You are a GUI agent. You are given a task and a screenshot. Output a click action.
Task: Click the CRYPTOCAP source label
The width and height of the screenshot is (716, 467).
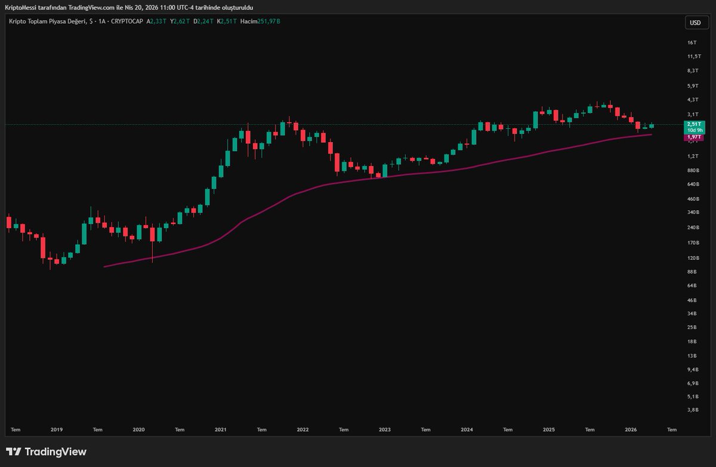coord(126,21)
